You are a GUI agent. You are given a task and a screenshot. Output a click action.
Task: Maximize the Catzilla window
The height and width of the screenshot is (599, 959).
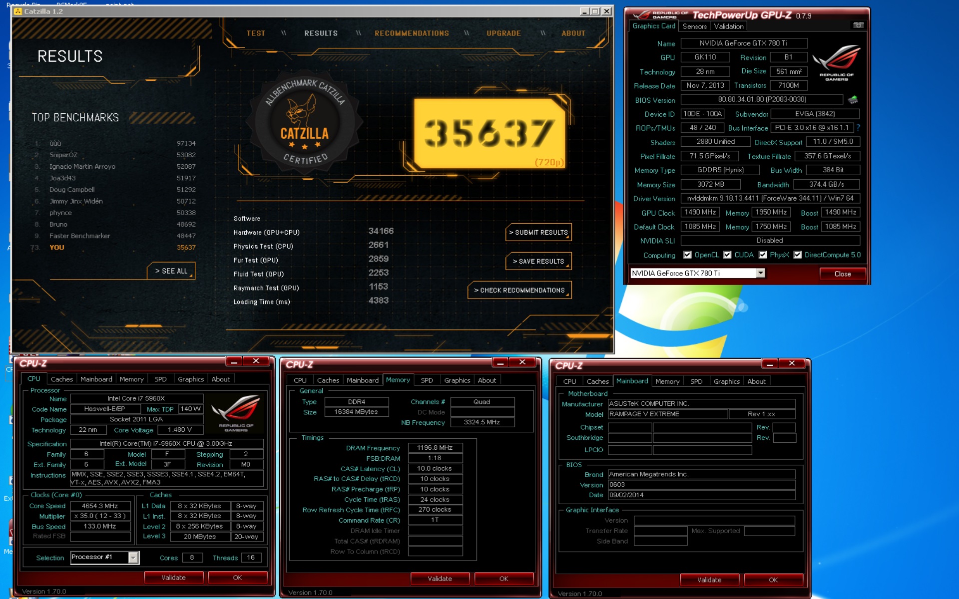coord(595,11)
